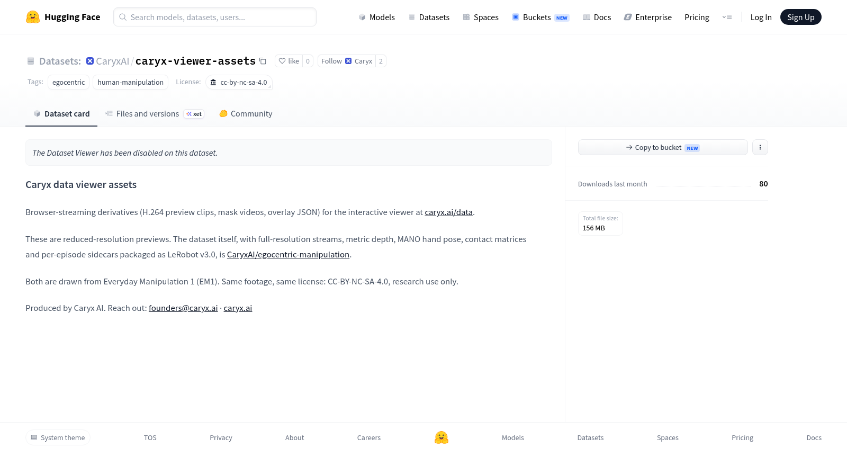The height and width of the screenshot is (456, 847).
Task: Open the System theme selector
Action: [x=58, y=437]
